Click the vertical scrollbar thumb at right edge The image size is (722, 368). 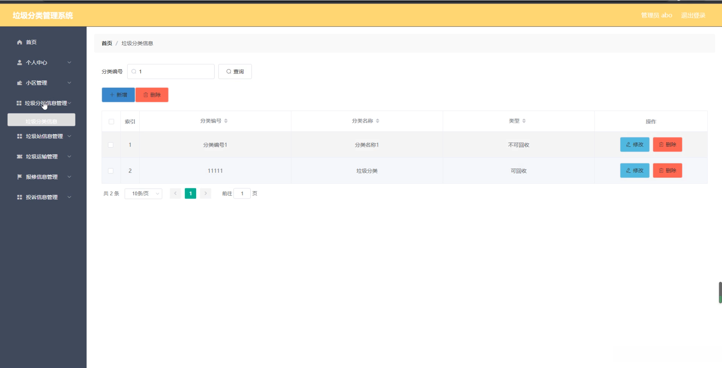coord(720,293)
